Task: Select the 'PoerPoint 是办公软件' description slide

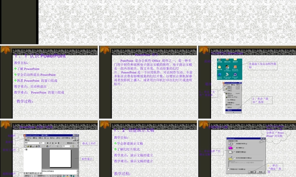Action: tap(148, 82)
